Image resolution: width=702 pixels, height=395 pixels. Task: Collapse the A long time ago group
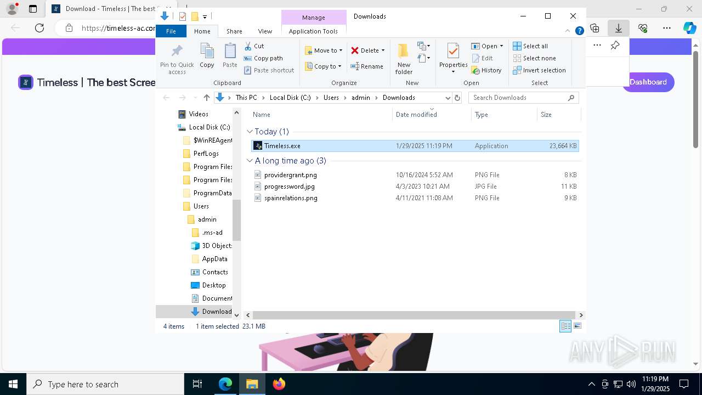250,161
